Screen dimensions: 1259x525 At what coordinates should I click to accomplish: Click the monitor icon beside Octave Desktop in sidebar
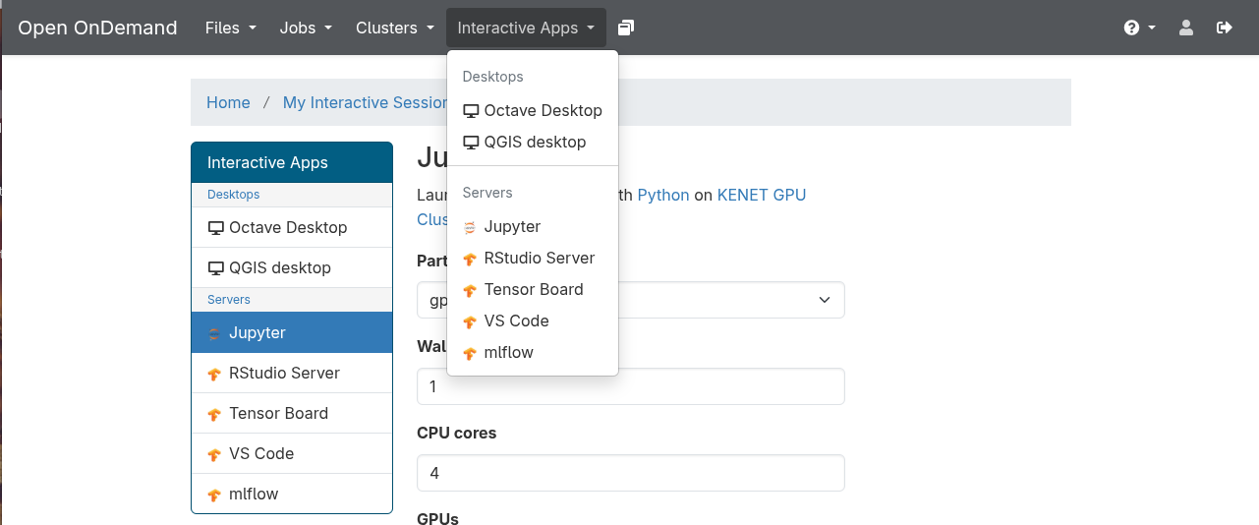point(216,228)
